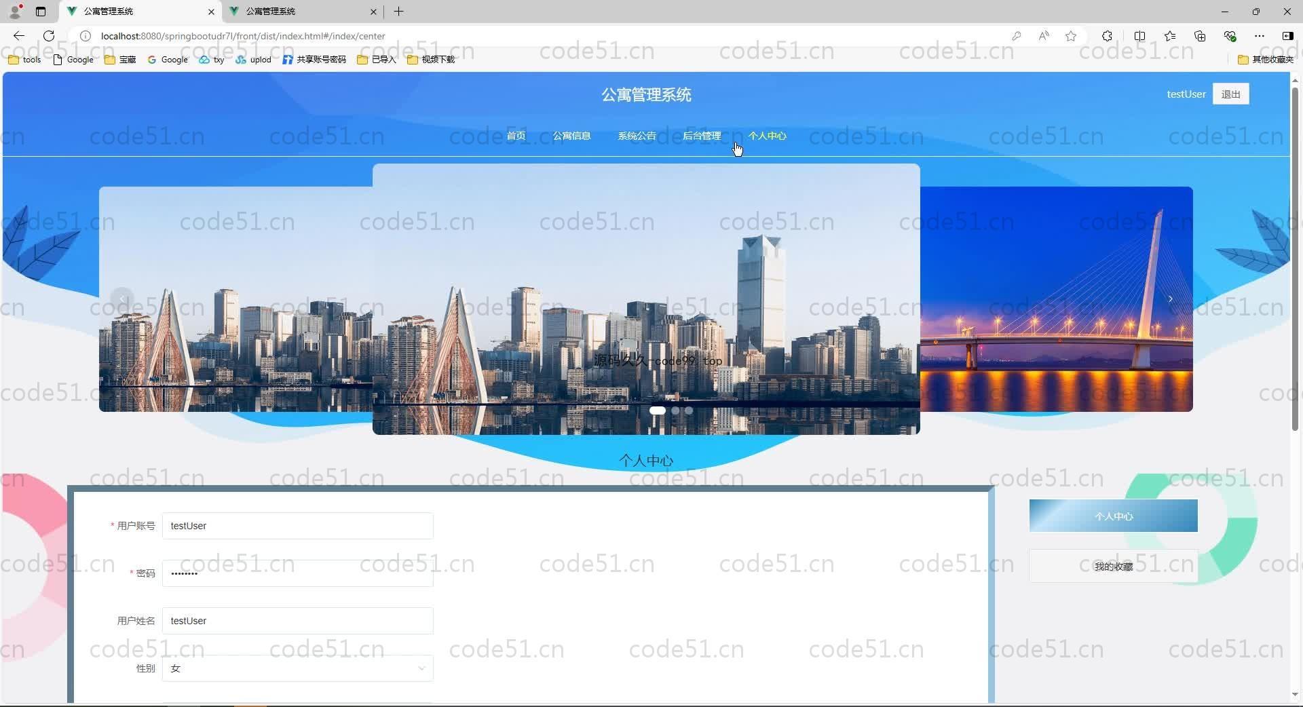Click the 退出 logout button
This screenshot has height=707, width=1303.
tap(1230, 94)
